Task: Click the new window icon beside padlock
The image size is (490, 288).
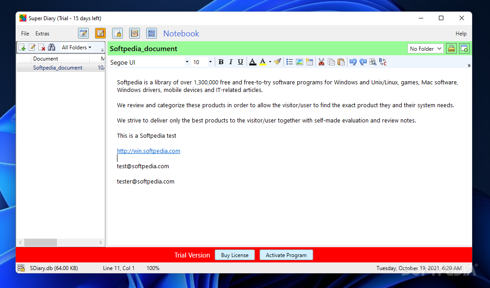Action: click(x=464, y=48)
